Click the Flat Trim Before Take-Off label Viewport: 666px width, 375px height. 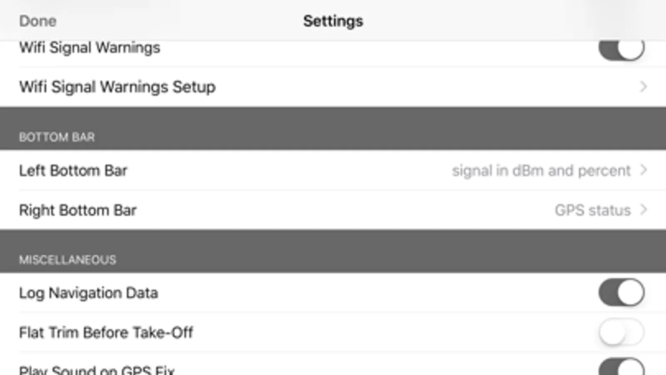106,333
